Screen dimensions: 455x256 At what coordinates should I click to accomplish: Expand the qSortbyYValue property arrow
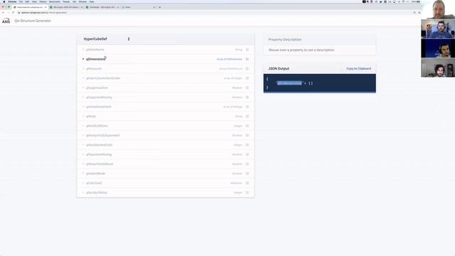(x=83, y=193)
